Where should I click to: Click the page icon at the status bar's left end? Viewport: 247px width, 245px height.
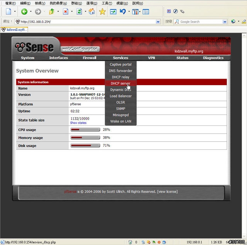point(2,242)
